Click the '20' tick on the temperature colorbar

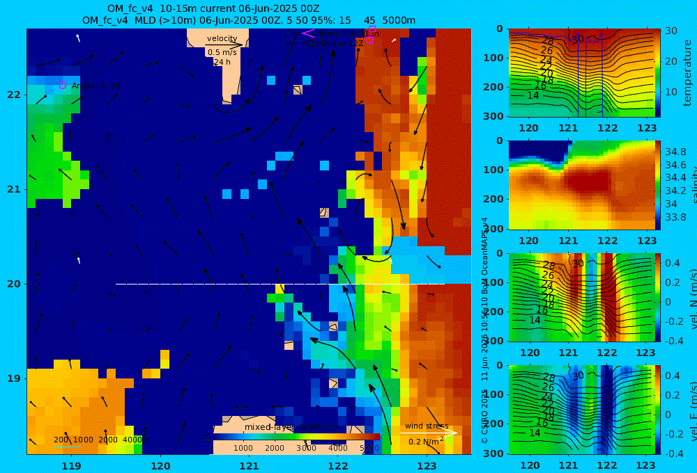(x=671, y=61)
